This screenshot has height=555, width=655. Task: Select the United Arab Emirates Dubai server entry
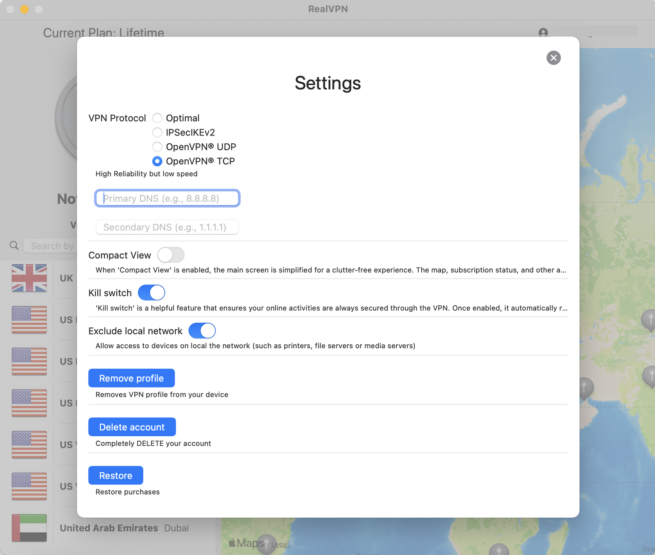pos(123,528)
